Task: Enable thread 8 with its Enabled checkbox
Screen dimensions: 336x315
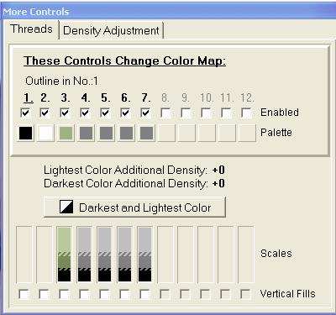Action: pyautogui.click(x=165, y=113)
